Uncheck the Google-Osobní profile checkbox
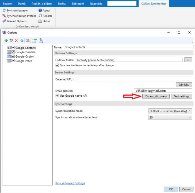 [13, 56]
